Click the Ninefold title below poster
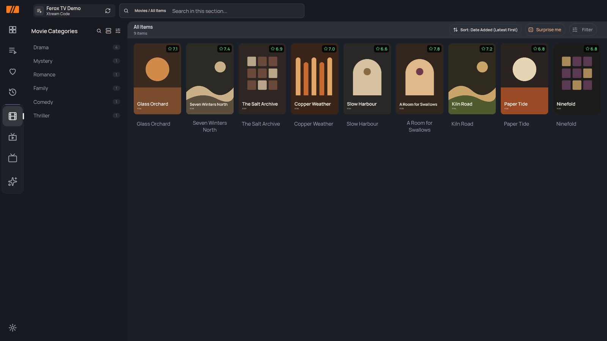 click(x=566, y=124)
